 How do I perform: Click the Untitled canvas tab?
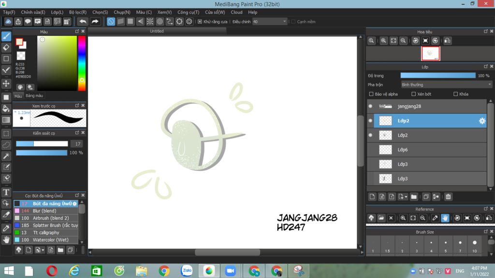point(157,31)
